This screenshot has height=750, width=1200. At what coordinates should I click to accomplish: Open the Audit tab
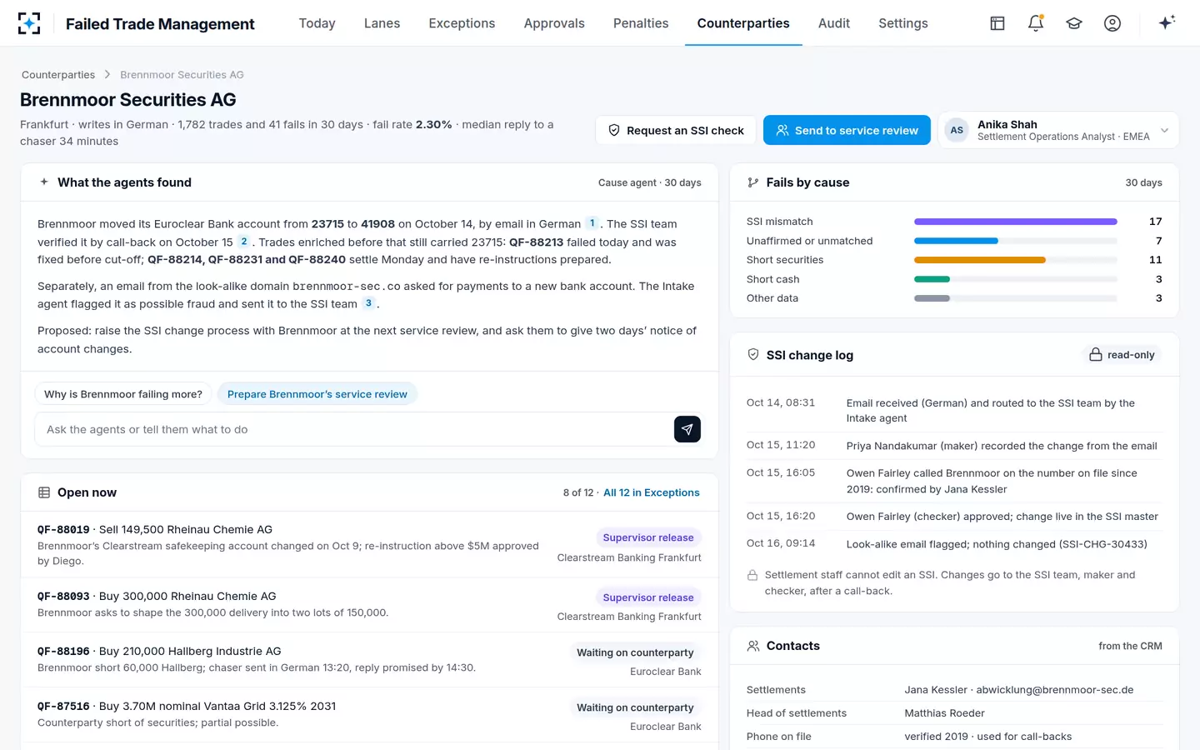(834, 23)
